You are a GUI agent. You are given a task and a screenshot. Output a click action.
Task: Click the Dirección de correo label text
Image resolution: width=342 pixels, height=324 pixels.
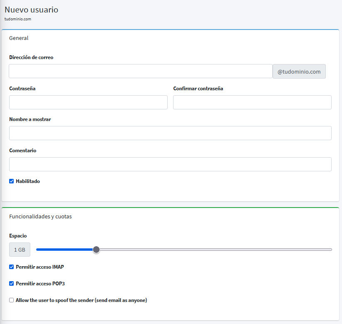click(x=31, y=57)
